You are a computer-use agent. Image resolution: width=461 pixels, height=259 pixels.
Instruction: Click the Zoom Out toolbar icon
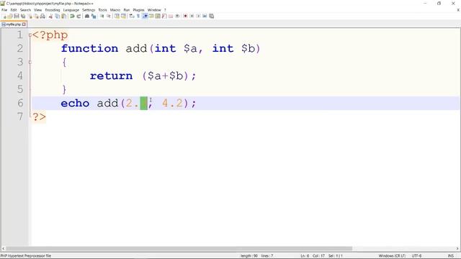coord(109,16)
